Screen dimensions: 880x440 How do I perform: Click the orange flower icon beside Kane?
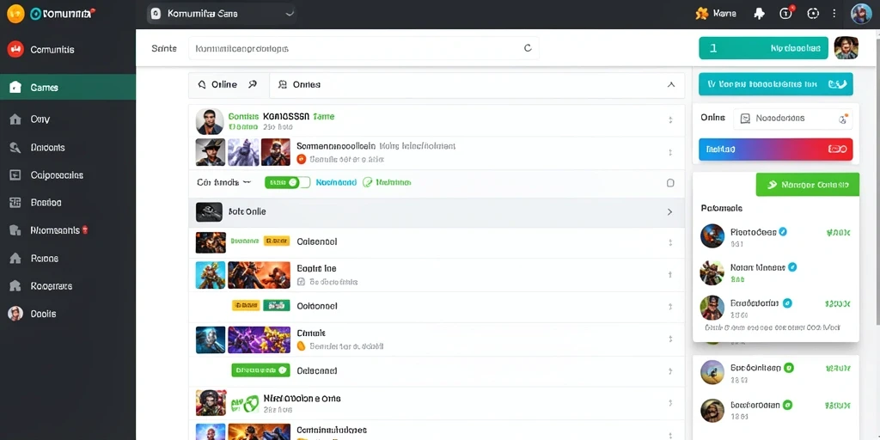[701, 14]
